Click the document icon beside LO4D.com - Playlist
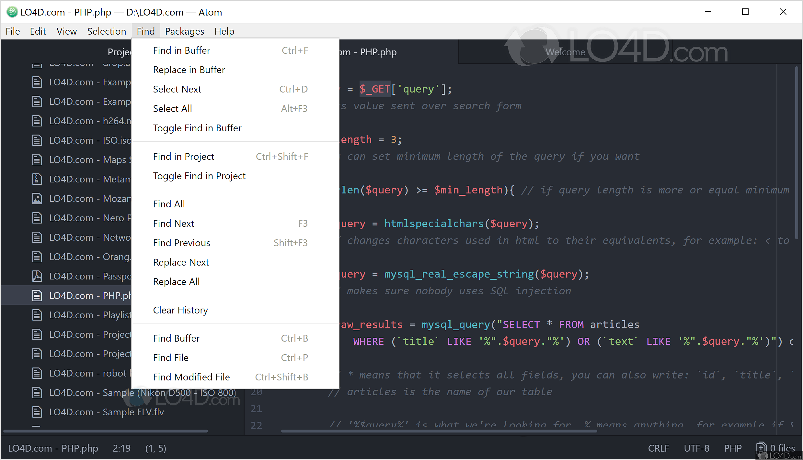Screen dimensions: 803x460 tap(37, 315)
